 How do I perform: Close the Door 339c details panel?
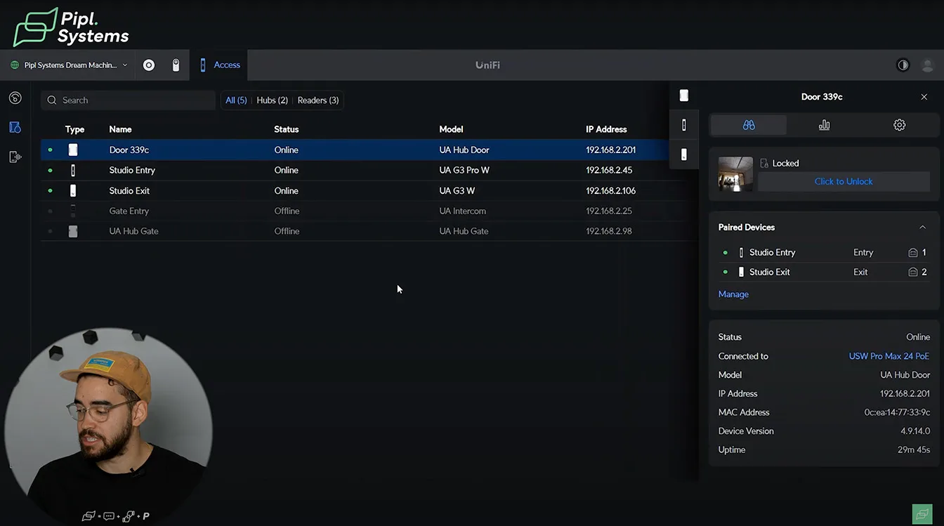[924, 97]
